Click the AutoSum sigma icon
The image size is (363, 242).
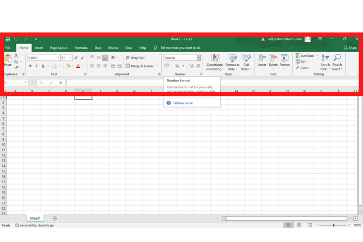click(298, 56)
